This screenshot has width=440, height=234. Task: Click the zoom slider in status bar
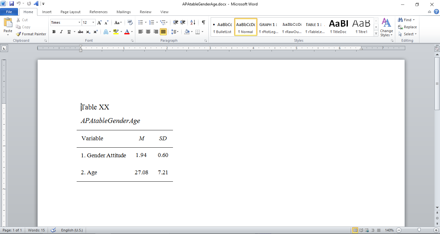point(419,230)
